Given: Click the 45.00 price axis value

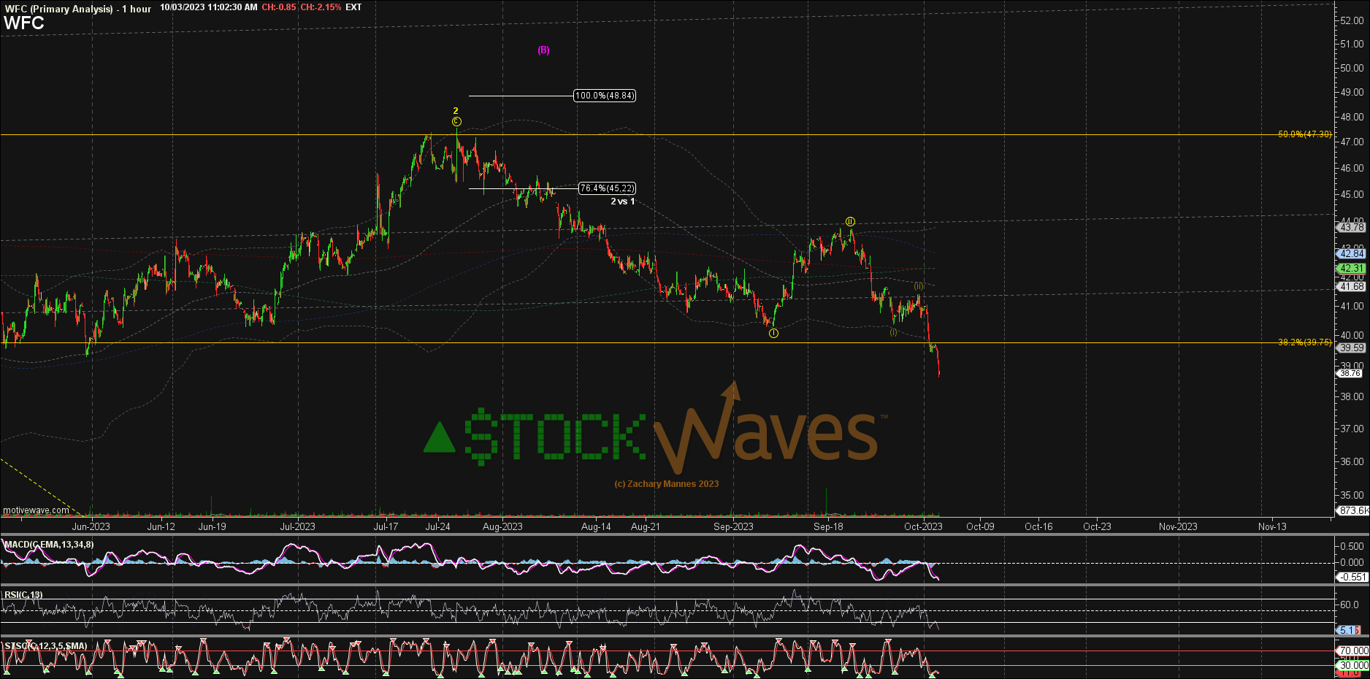Looking at the screenshot, I should pyautogui.click(x=1352, y=194).
